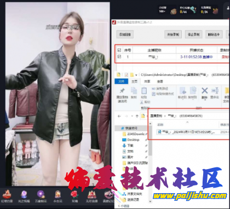Click 直播录制 in the address breadcrumb

156,116
